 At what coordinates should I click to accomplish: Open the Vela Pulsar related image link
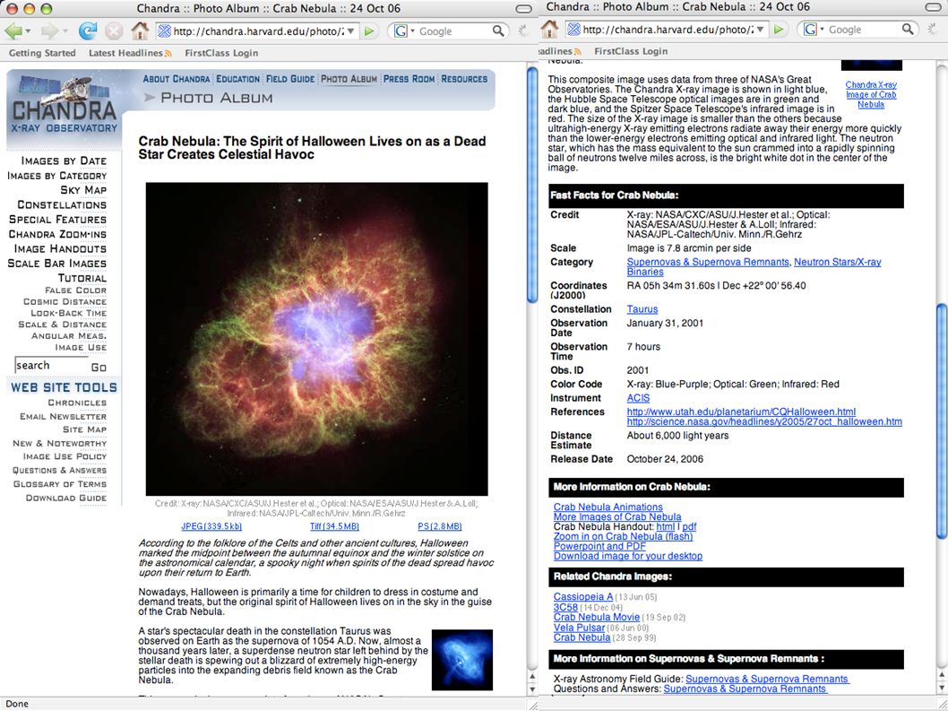click(579, 628)
